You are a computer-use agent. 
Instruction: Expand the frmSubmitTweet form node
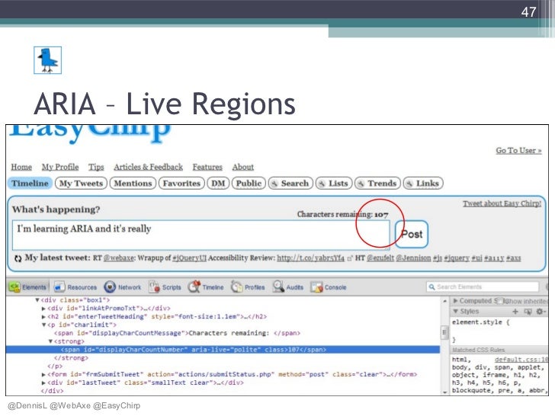43,374
